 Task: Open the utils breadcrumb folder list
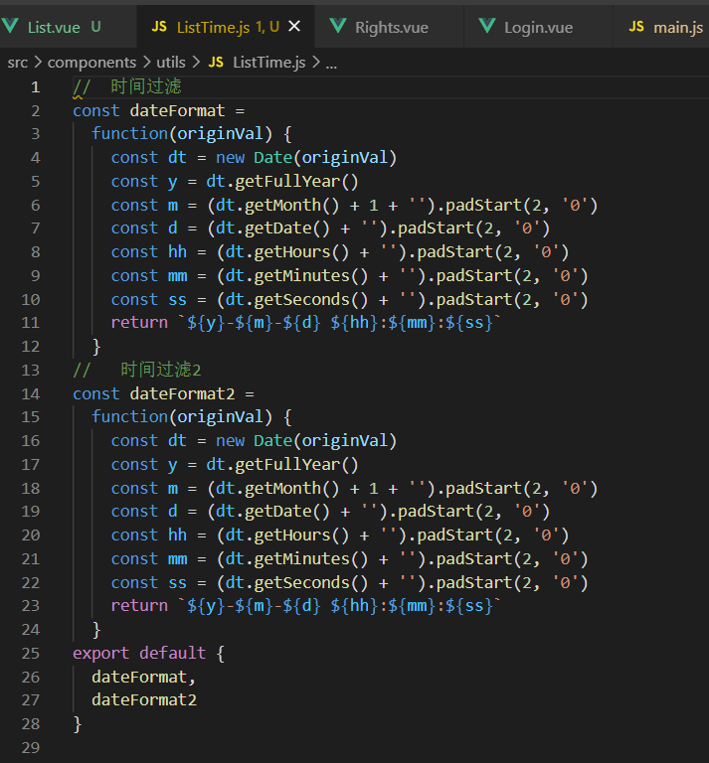point(171,62)
